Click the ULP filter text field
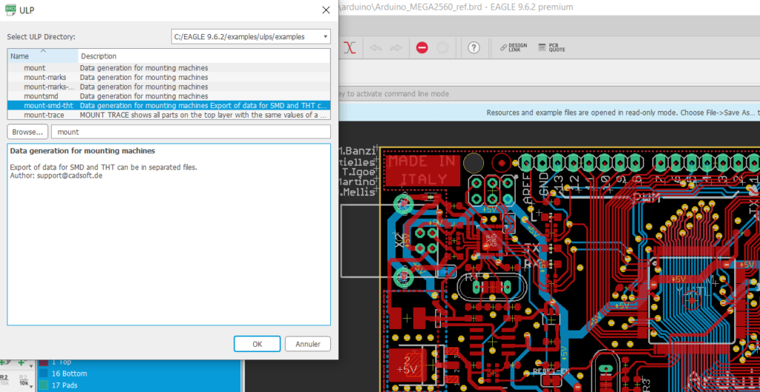 (x=191, y=132)
